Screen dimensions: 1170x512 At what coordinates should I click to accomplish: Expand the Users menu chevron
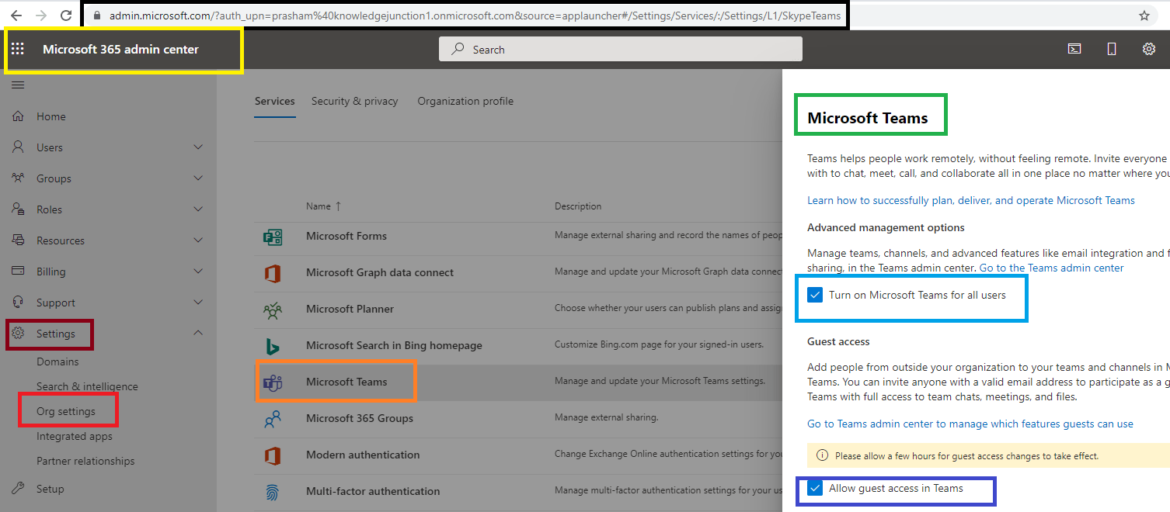[x=198, y=147]
